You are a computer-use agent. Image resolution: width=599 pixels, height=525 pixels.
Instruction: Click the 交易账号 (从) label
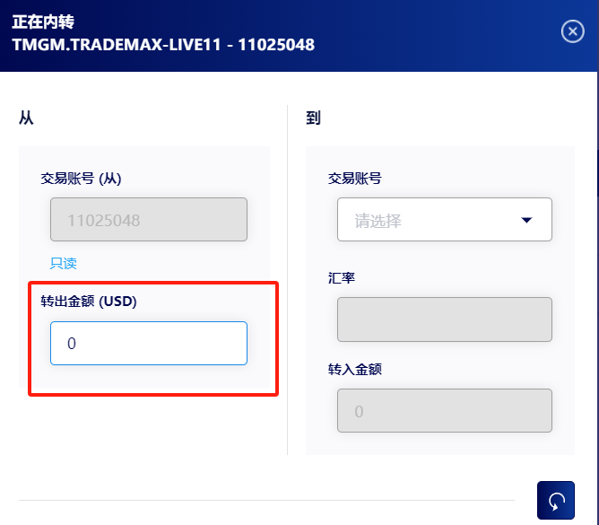[81, 179]
